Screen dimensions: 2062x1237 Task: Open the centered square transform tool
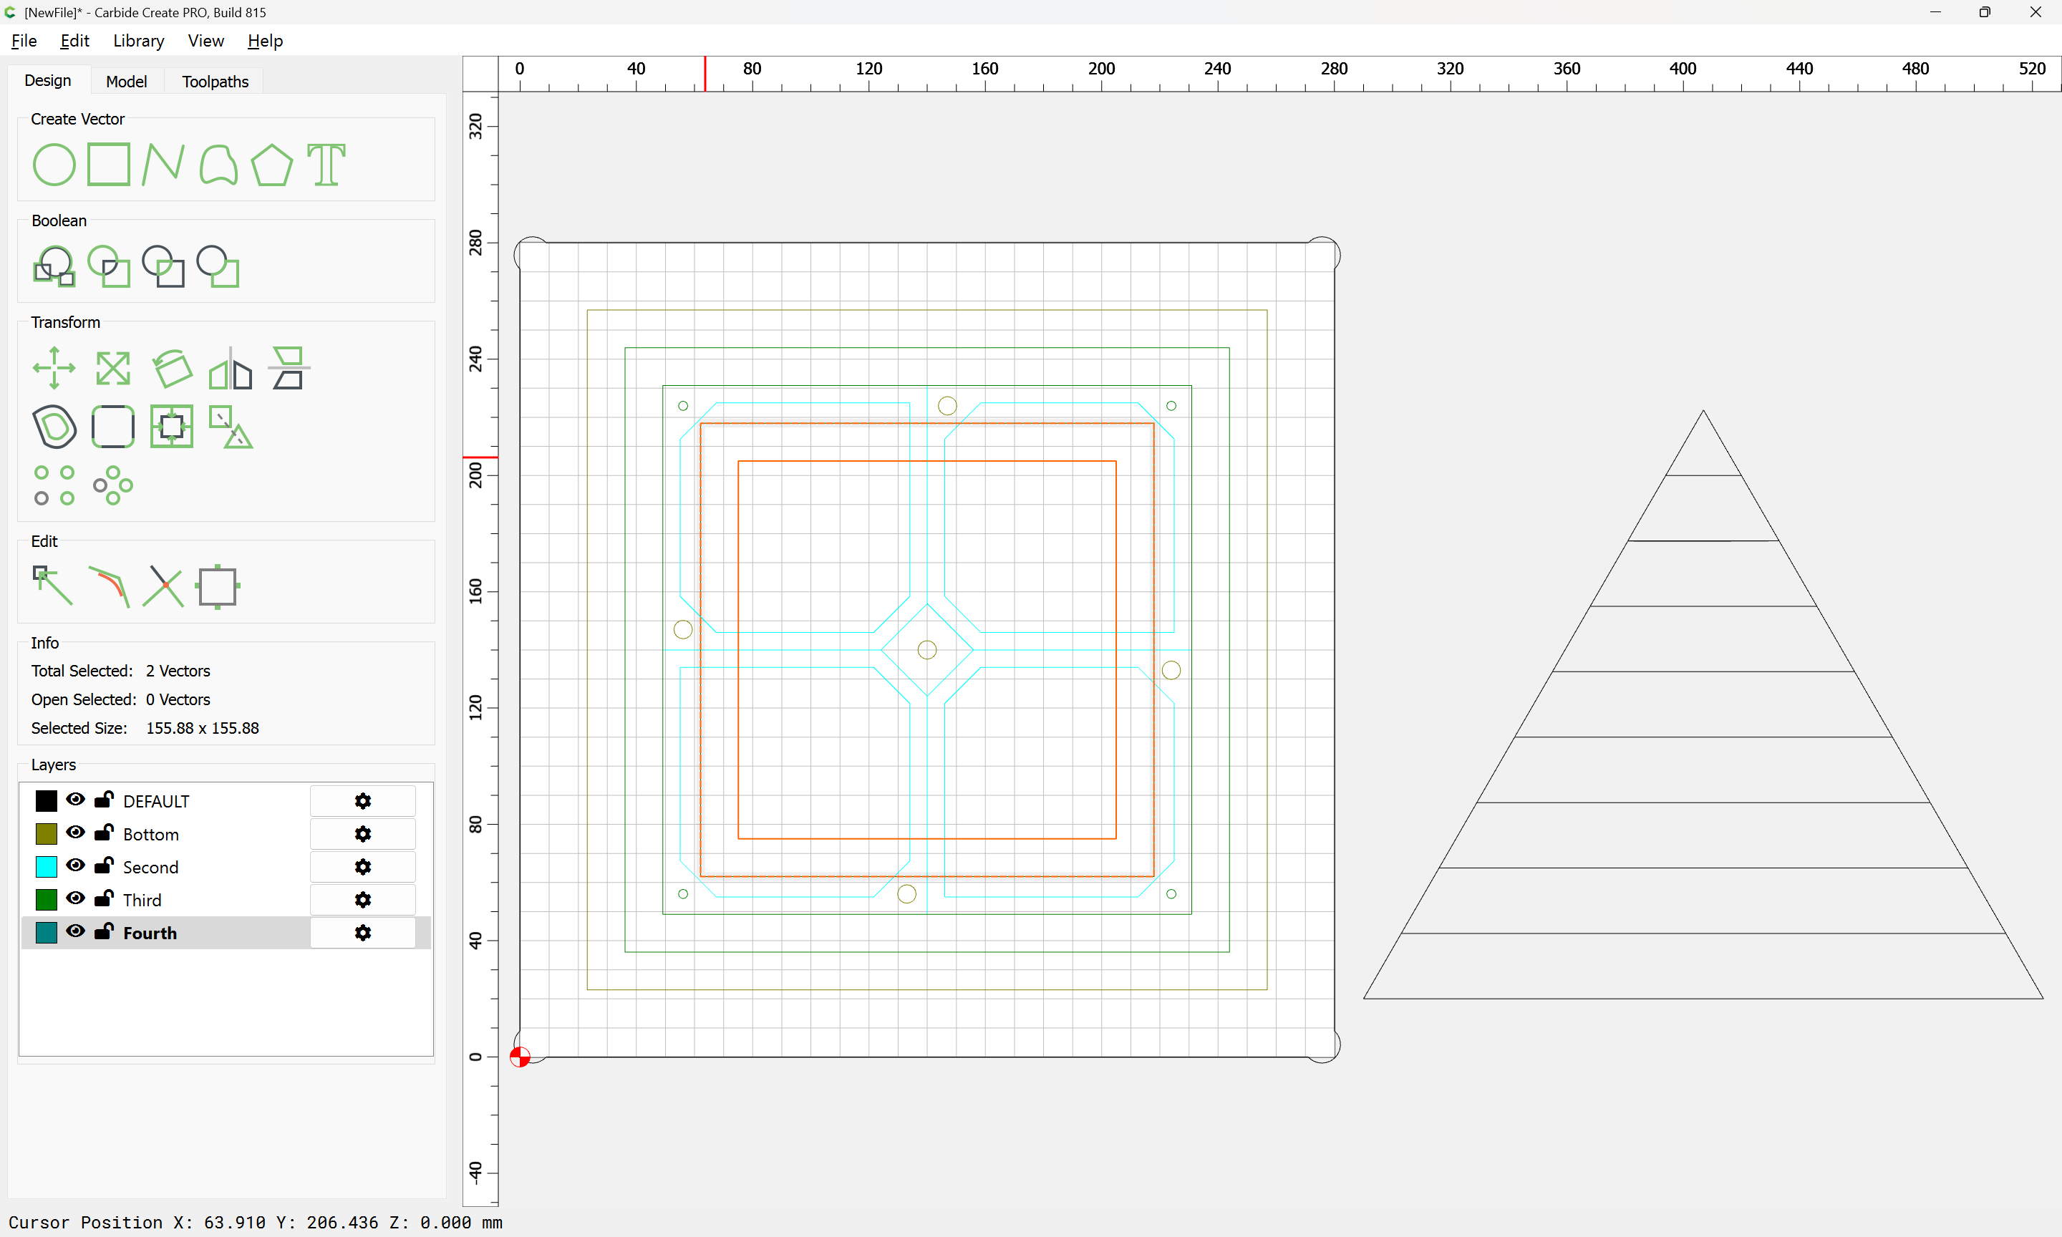[172, 427]
